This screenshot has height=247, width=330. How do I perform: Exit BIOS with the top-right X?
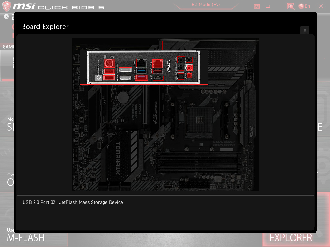tap(321, 6)
